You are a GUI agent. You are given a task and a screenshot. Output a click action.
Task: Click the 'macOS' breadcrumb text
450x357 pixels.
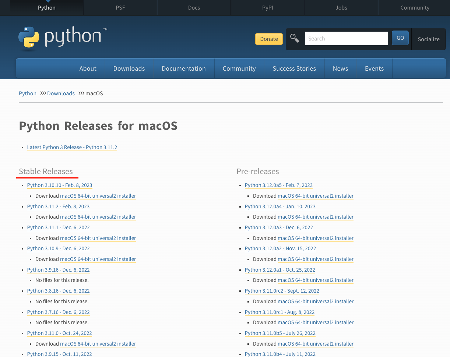[94, 93]
